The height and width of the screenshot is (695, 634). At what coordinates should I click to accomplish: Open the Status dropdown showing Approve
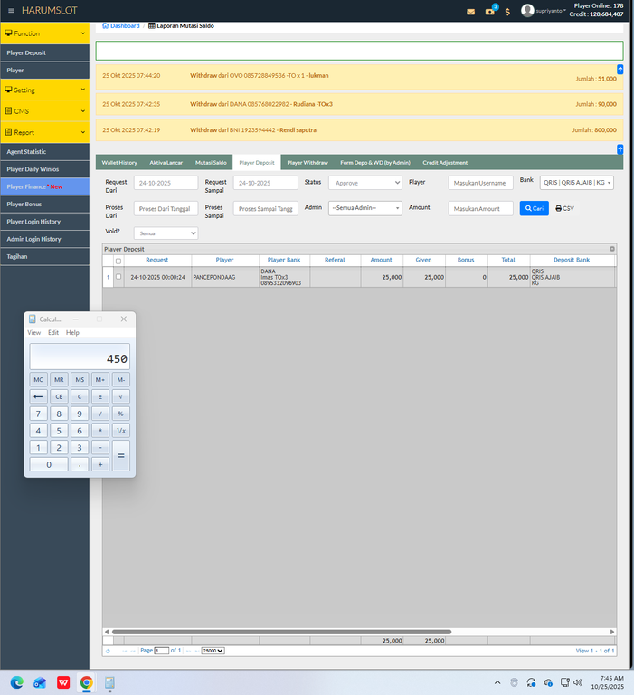pyautogui.click(x=365, y=183)
